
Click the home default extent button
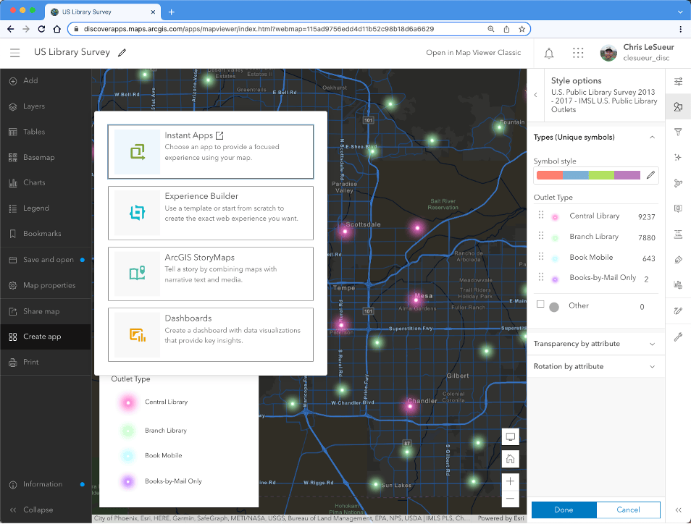(511, 458)
